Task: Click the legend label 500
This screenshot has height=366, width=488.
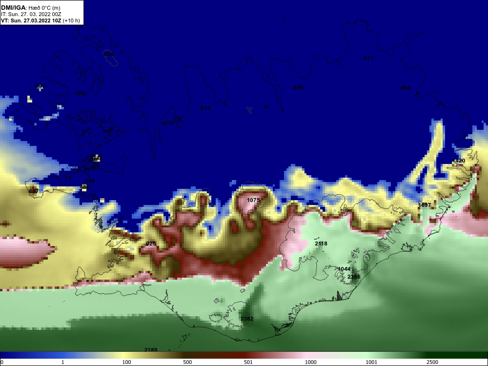Action: tap(187, 362)
